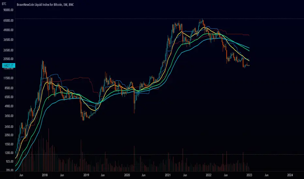The image size is (304, 179).
Task: Click the 2650.00 price axis label
Action: point(9,127)
